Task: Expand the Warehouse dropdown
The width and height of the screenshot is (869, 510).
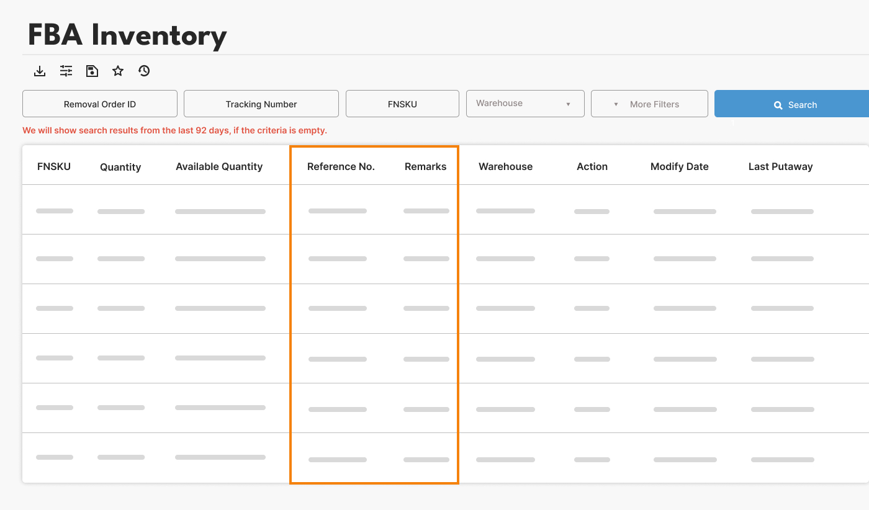Action: [x=525, y=104]
